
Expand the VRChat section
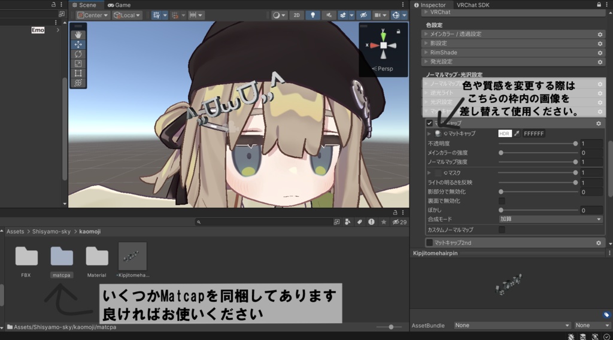click(x=426, y=12)
